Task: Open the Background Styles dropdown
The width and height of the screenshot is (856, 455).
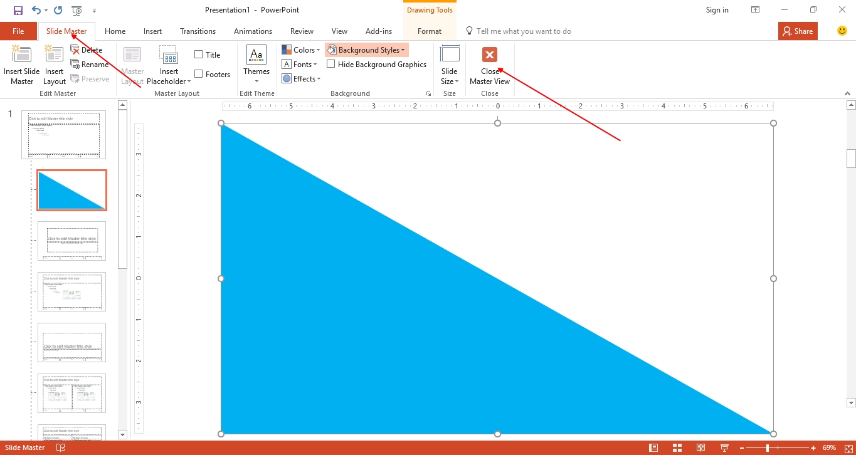Action: point(366,50)
